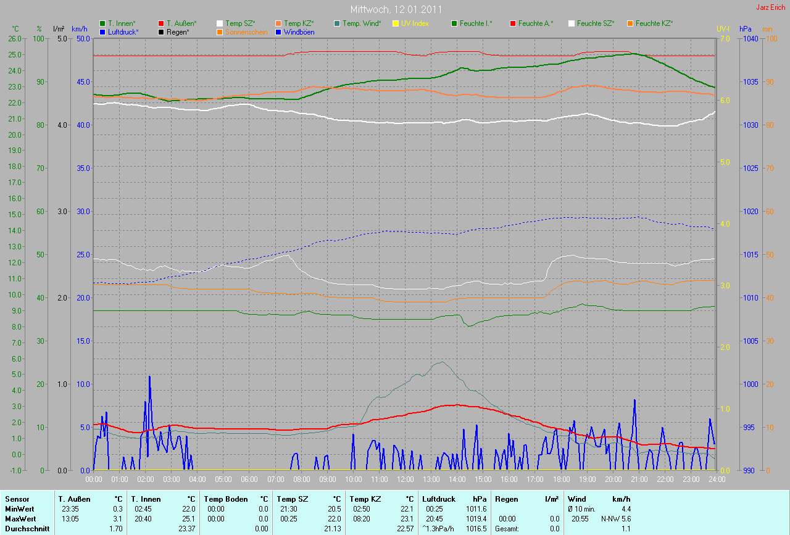Screen dimensions: 790x535
Task: Click the Feuchte KZ legend label
Action: coord(654,23)
